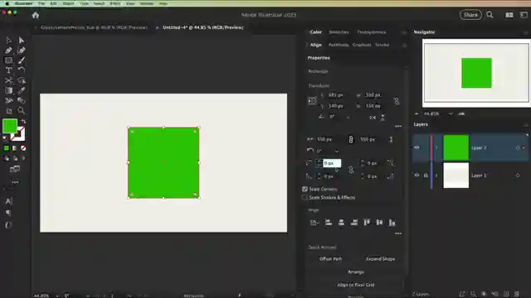The height and width of the screenshot is (298, 531).
Task: Open the search magnifier icon
Action: [490, 15]
